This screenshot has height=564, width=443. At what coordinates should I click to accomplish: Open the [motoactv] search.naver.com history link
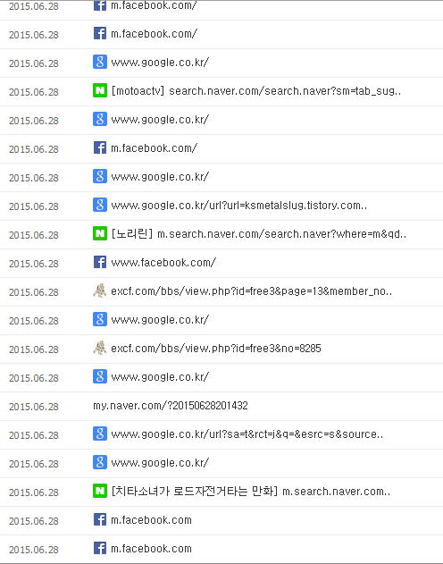[255, 91]
